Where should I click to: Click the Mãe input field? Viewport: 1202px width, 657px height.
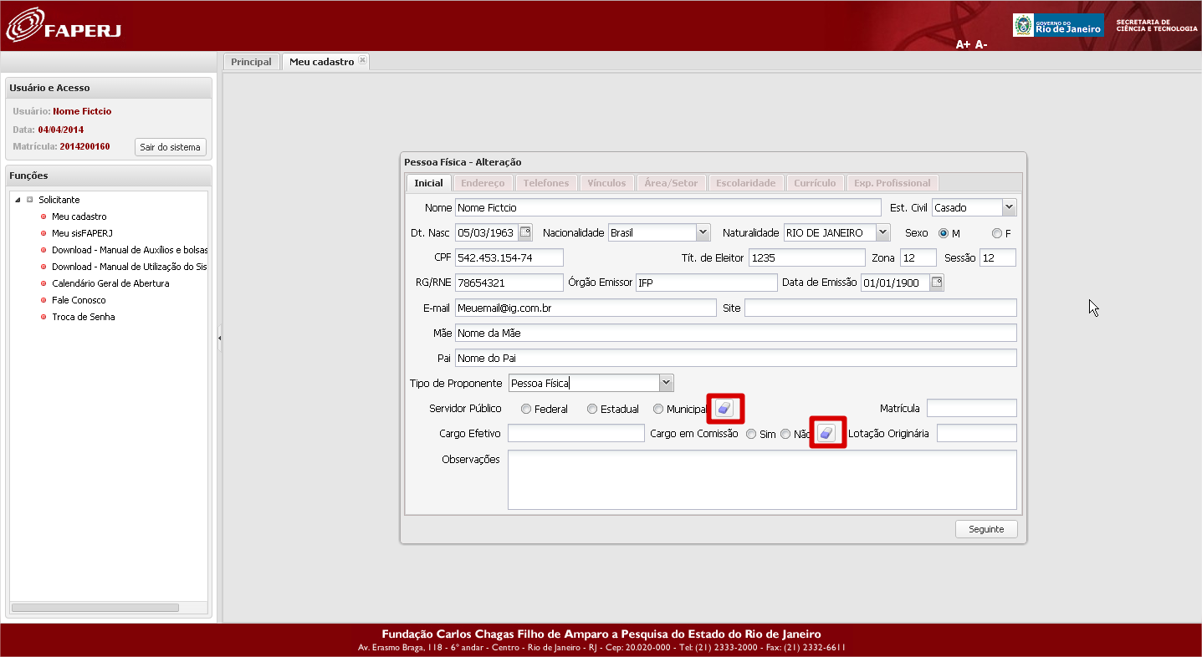pos(736,333)
